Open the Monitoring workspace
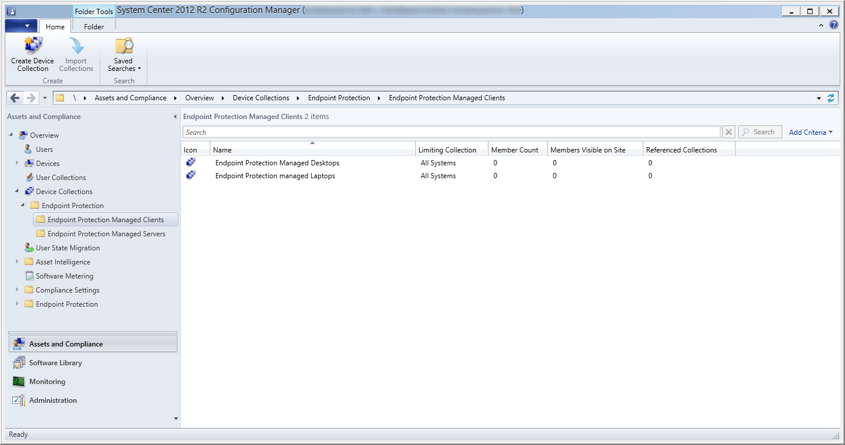Viewport: 845px width, 445px height. (x=93, y=382)
